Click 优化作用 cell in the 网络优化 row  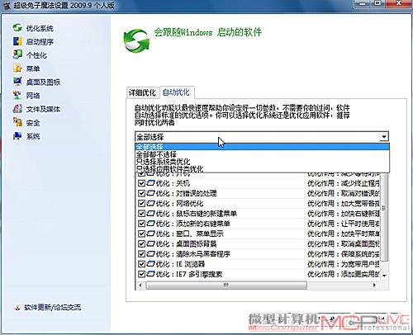point(343,204)
